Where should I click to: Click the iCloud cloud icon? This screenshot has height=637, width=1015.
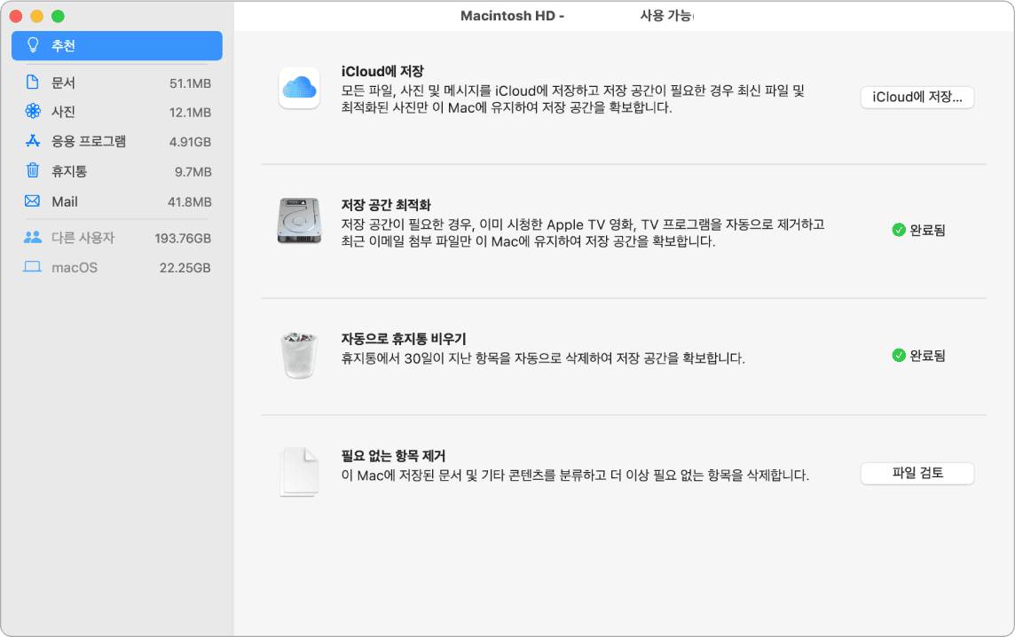coord(299,88)
